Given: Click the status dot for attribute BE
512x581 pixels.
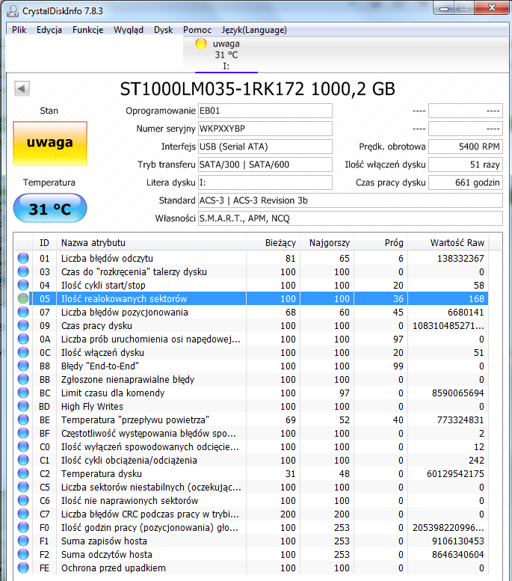Looking at the screenshot, I should (23, 419).
